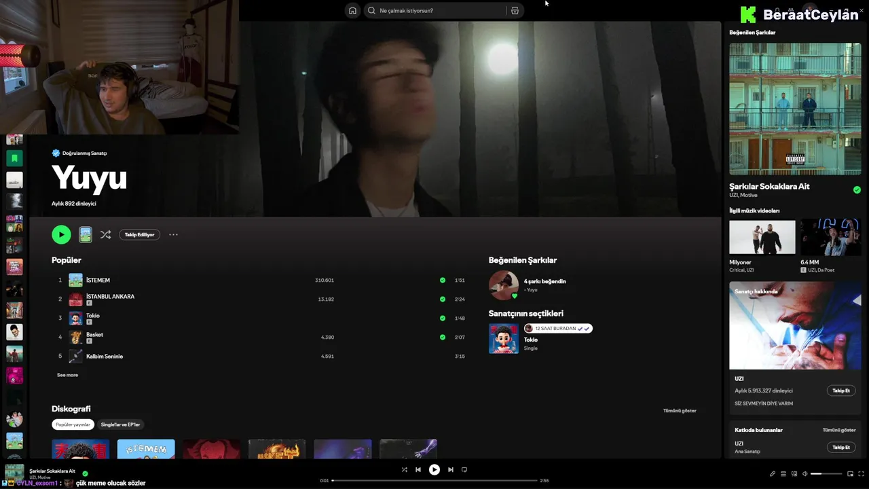Adjust the volume slider in player bar
Image resolution: width=869 pixels, height=489 pixels.
coord(826,473)
